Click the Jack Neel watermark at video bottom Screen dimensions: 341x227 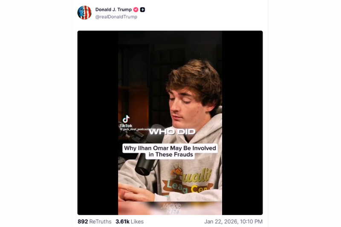[x=171, y=209]
